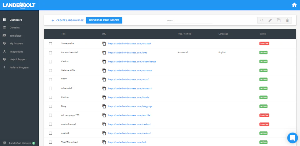Click the home icon in top bar
300x146 pixels.
(294, 5)
